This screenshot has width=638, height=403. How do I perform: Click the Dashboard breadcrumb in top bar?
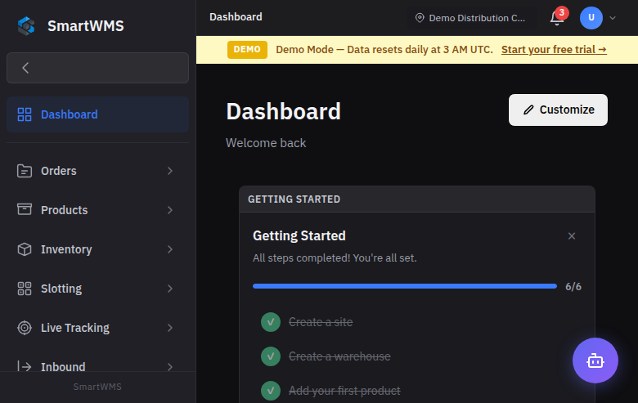coord(236,16)
